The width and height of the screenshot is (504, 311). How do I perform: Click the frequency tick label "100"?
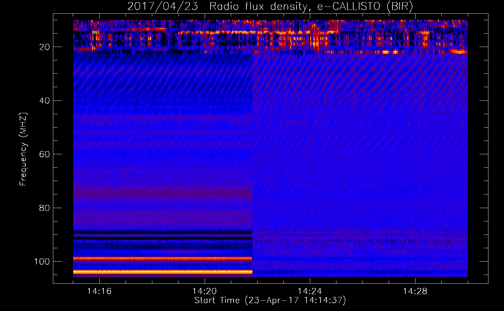(42, 262)
